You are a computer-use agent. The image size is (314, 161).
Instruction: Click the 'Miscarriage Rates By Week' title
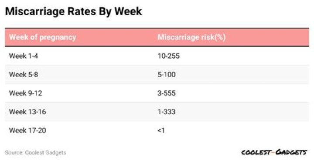pos(74,11)
